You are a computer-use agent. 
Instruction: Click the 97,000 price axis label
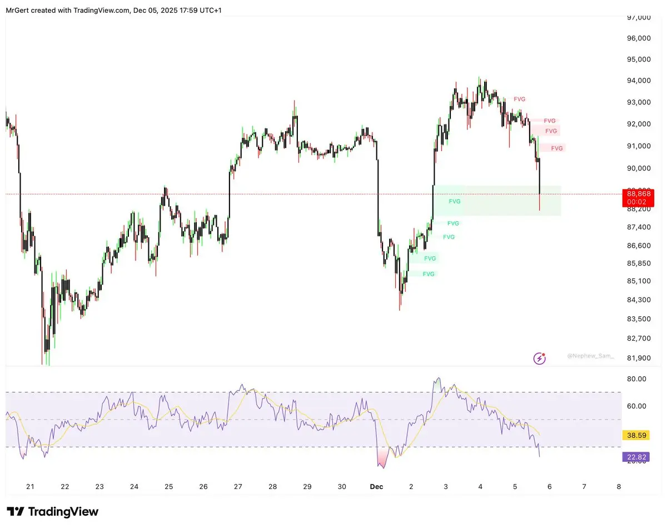[x=639, y=18]
